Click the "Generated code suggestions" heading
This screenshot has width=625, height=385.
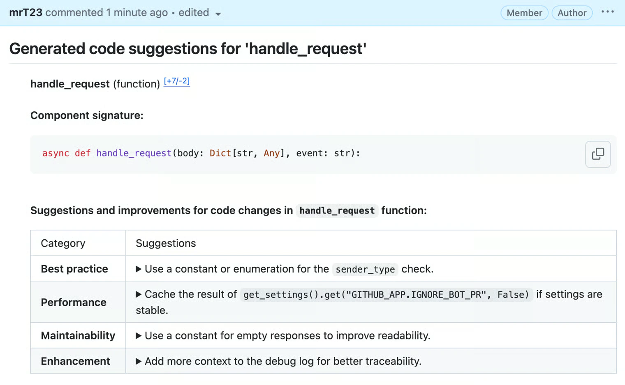click(x=187, y=48)
